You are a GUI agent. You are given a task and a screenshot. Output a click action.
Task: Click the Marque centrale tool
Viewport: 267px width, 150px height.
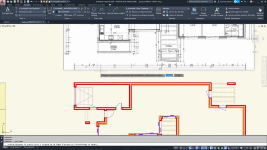coord(94,12)
